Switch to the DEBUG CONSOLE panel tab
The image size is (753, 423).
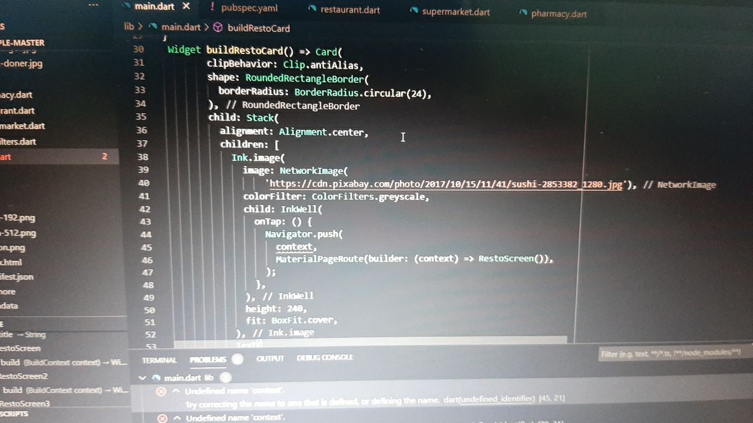coord(325,357)
